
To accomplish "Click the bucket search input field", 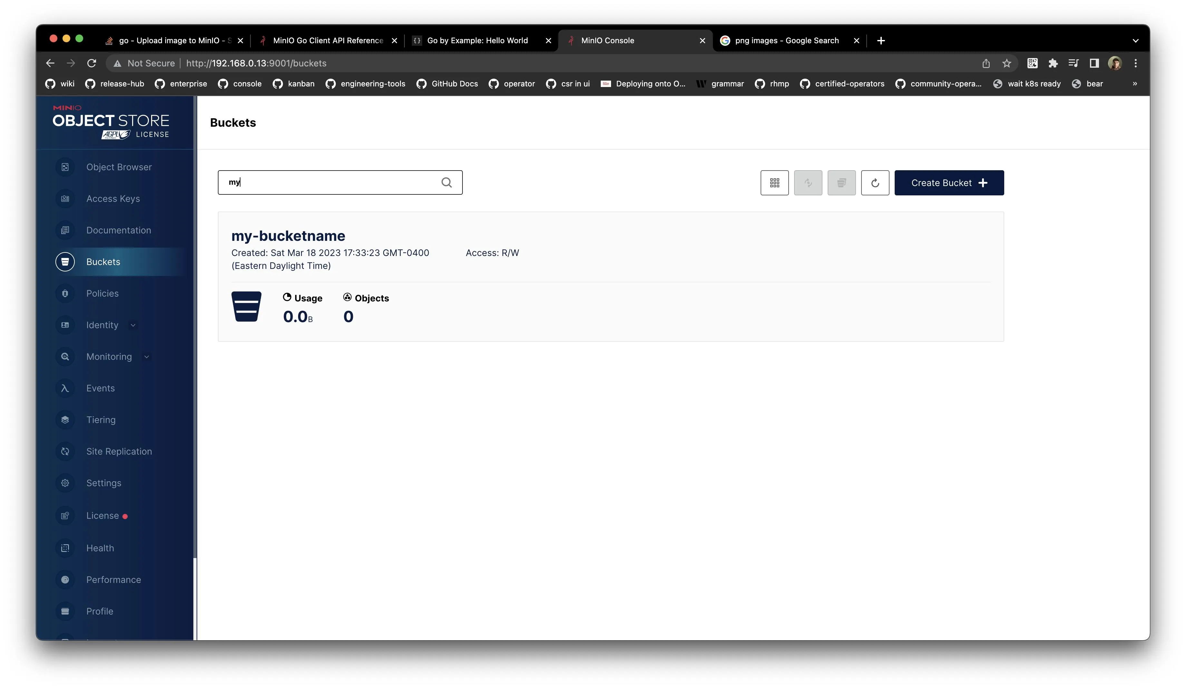I will pos(329,182).
